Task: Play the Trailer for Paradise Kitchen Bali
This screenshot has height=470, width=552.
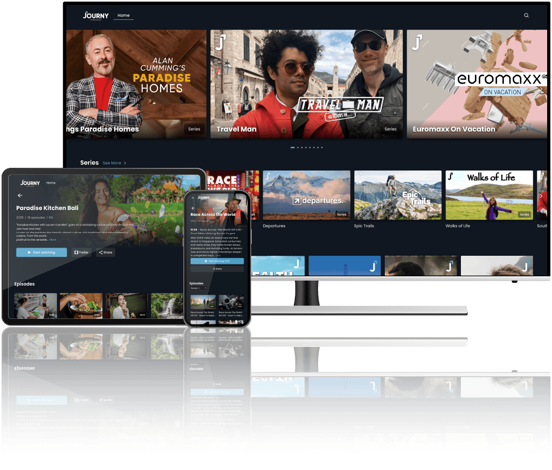Action: pyautogui.click(x=81, y=252)
